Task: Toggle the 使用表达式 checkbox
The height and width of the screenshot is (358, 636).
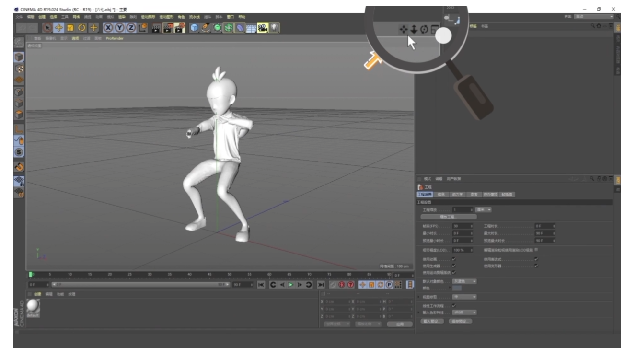Action: point(536,259)
